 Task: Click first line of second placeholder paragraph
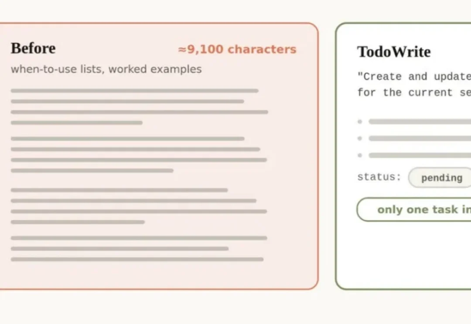(x=128, y=138)
